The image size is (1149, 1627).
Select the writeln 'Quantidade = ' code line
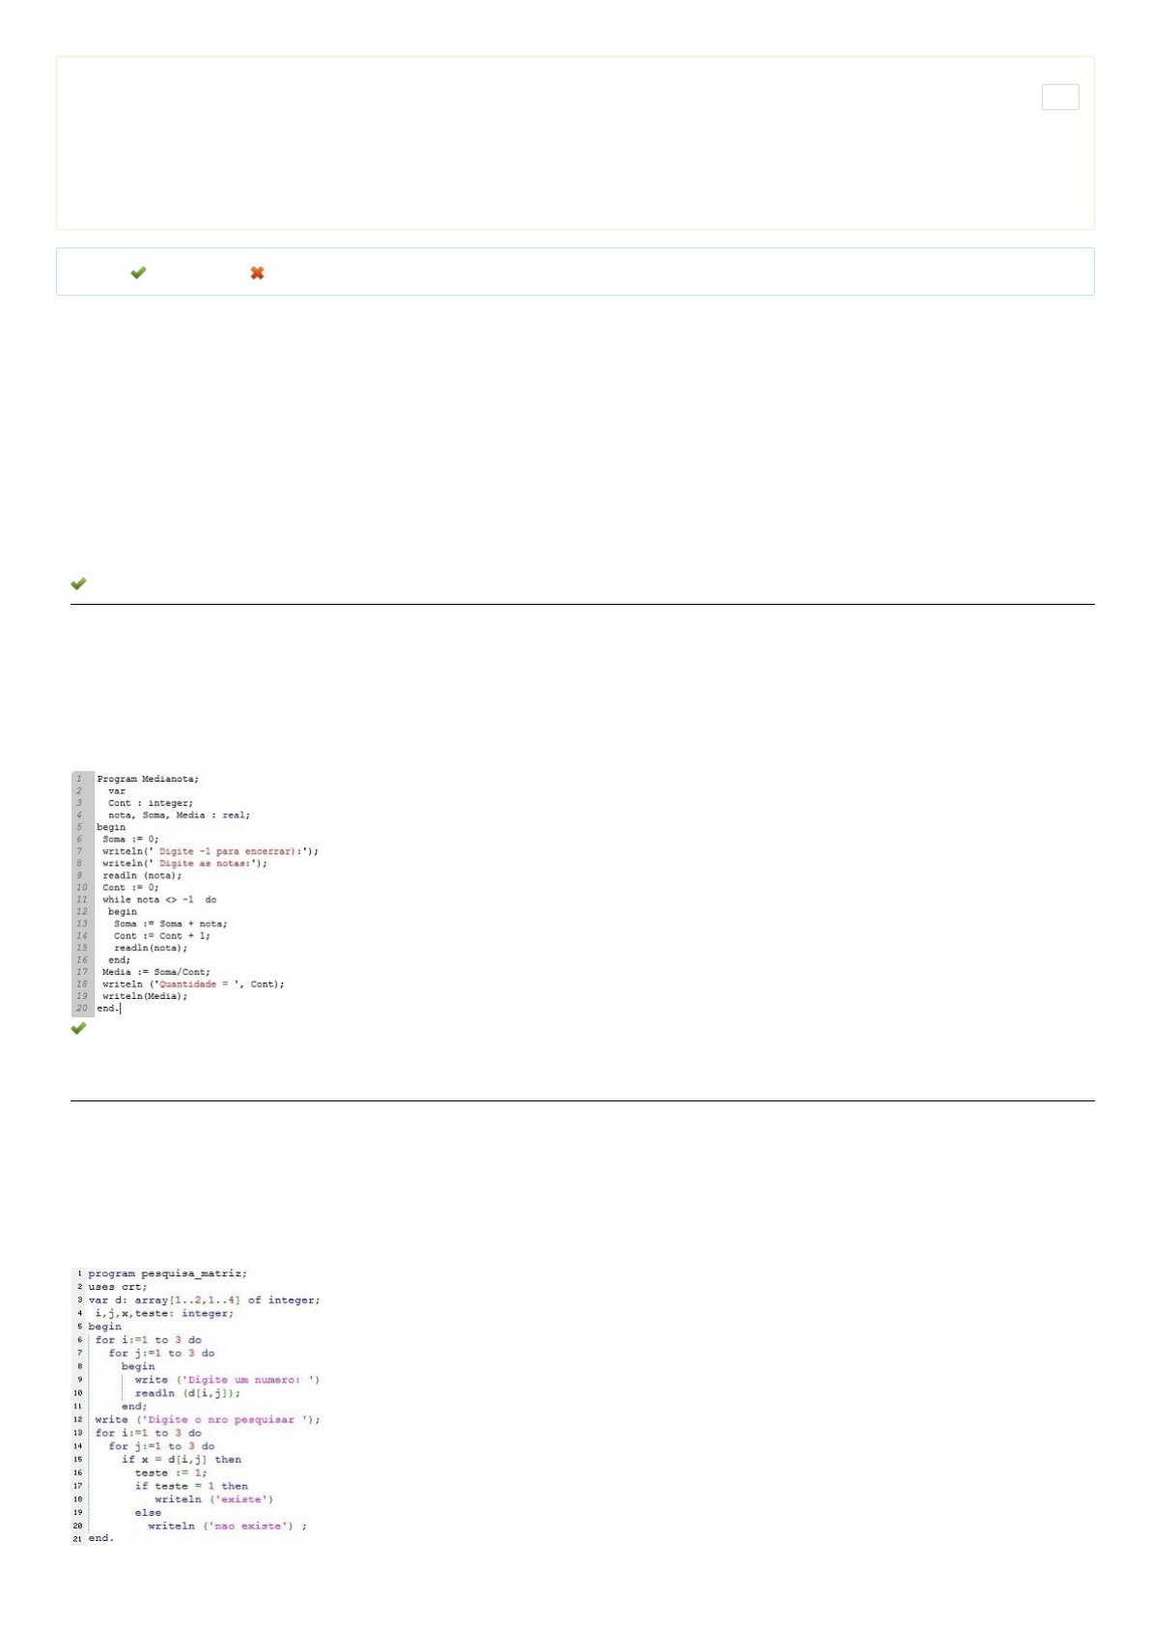(193, 984)
